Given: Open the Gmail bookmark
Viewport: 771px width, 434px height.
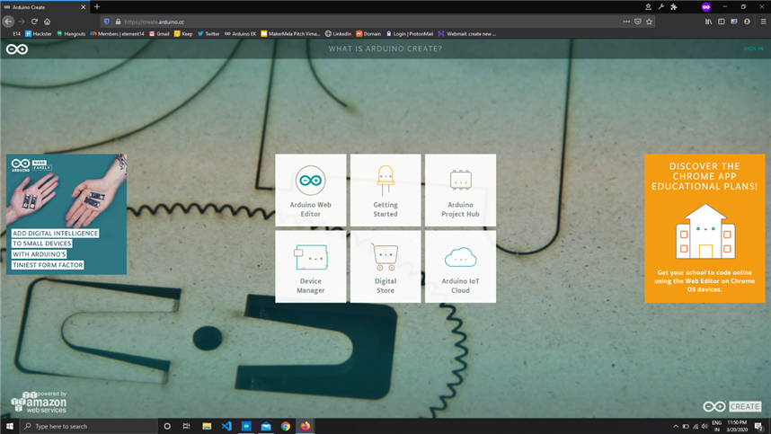Looking at the screenshot, I should pyautogui.click(x=159, y=34).
